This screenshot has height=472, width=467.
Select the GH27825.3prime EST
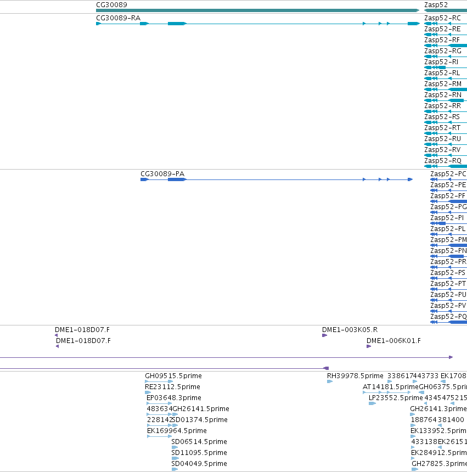click(440, 464)
